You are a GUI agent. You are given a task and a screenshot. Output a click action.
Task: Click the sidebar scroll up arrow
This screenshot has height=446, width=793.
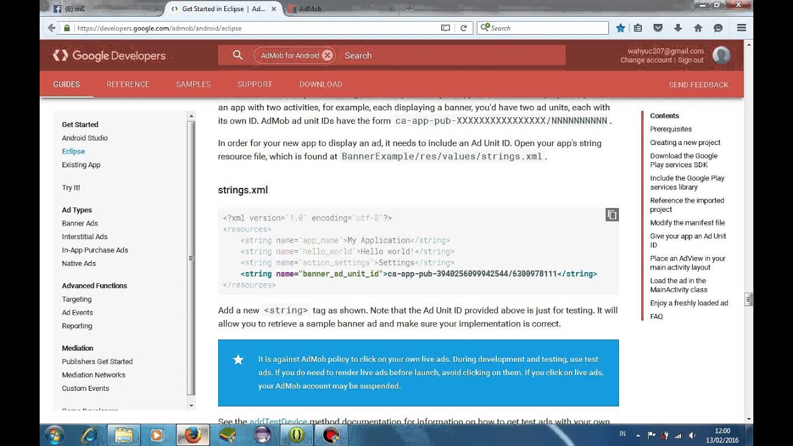coord(191,115)
